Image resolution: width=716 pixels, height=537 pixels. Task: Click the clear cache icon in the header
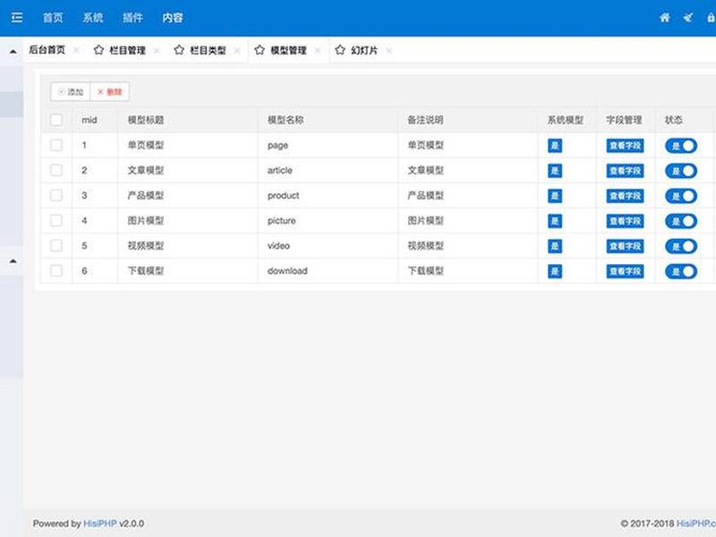(x=688, y=17)
